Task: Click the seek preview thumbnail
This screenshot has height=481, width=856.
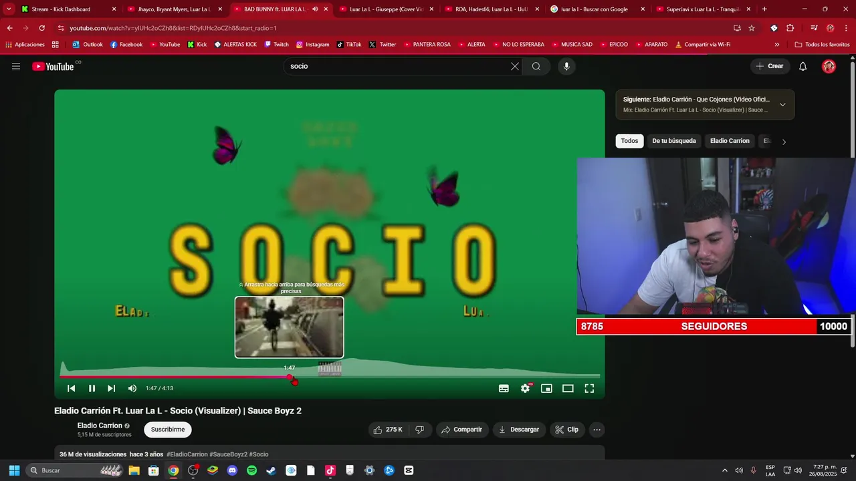Action: (289, 327)
